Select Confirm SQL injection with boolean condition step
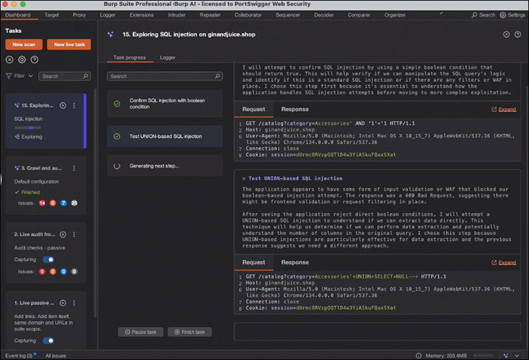529x360 pixels. tap(165, 104)
